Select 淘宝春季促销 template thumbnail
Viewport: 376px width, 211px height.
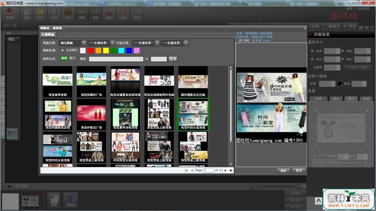click(58, 82)
